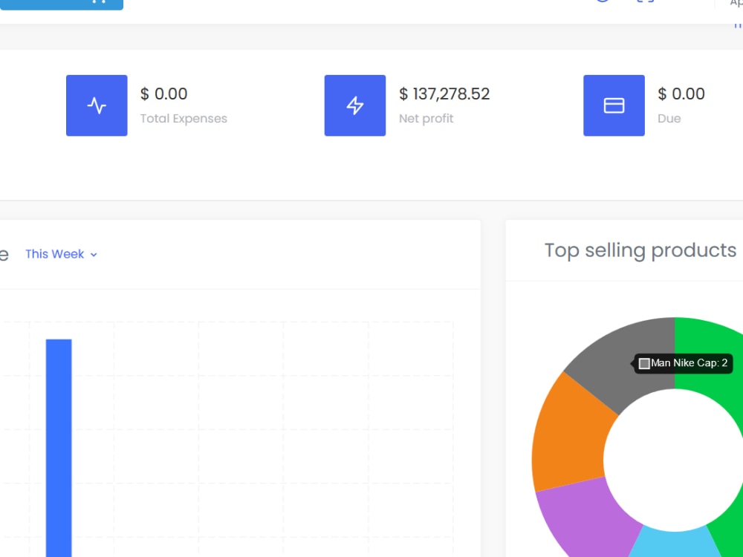Click the Total Expenses label text
The image size is (743, 557).
click(184, 118)
